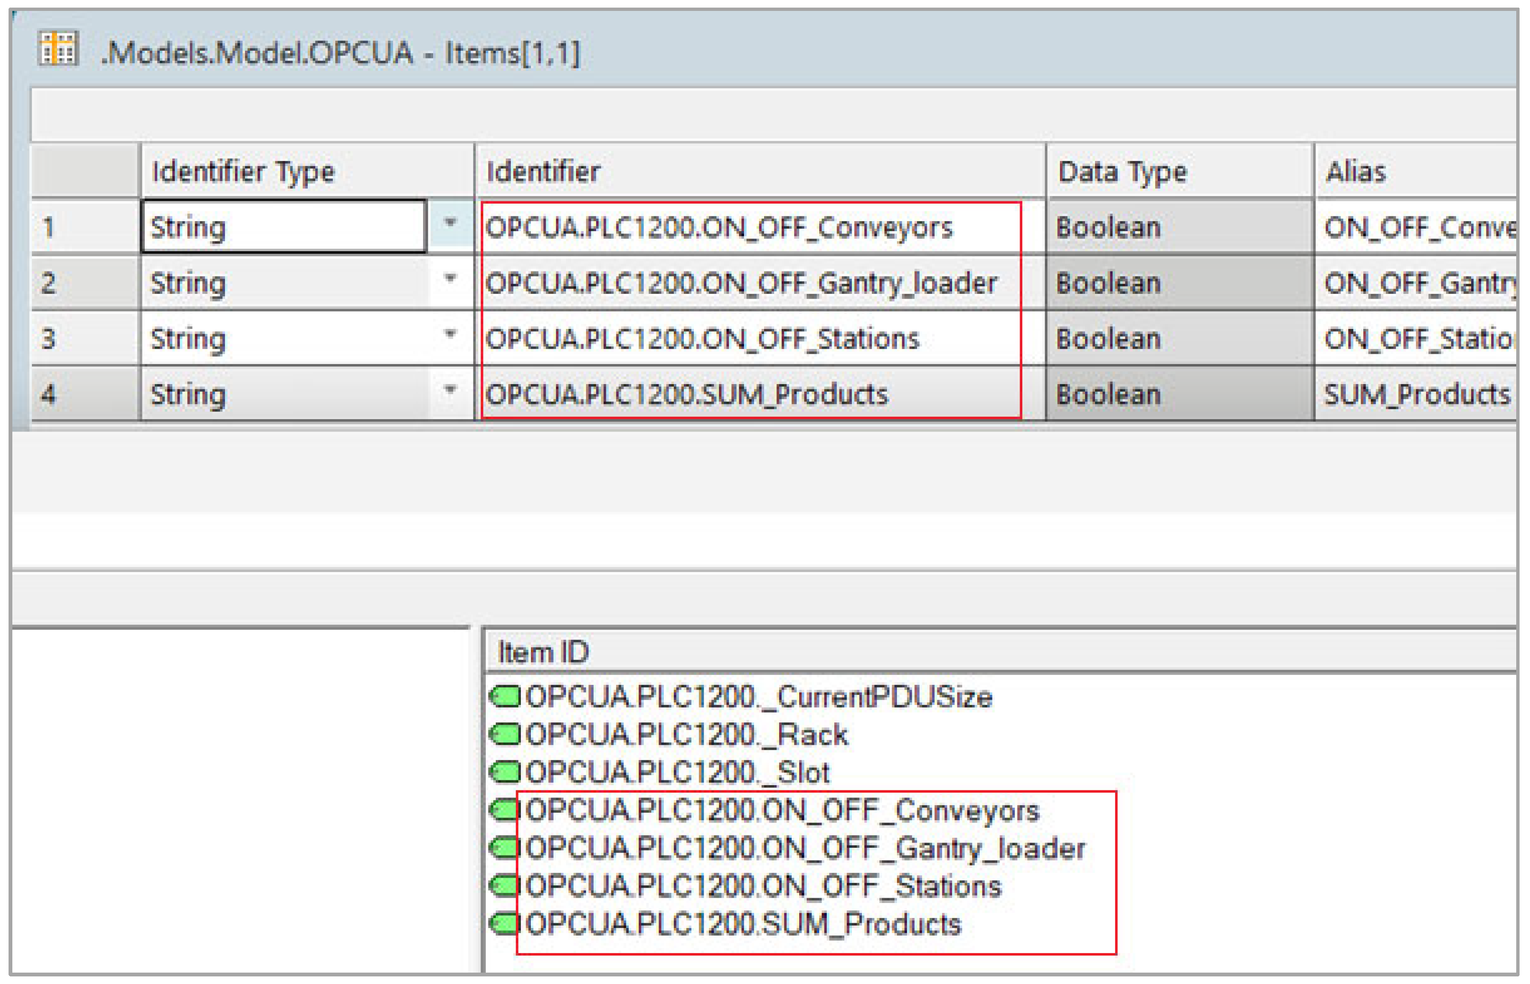Click green tag icon for _CurrentPDUSize
The height and width of the screenshot is (984, 1530).
tap(506, 696)
